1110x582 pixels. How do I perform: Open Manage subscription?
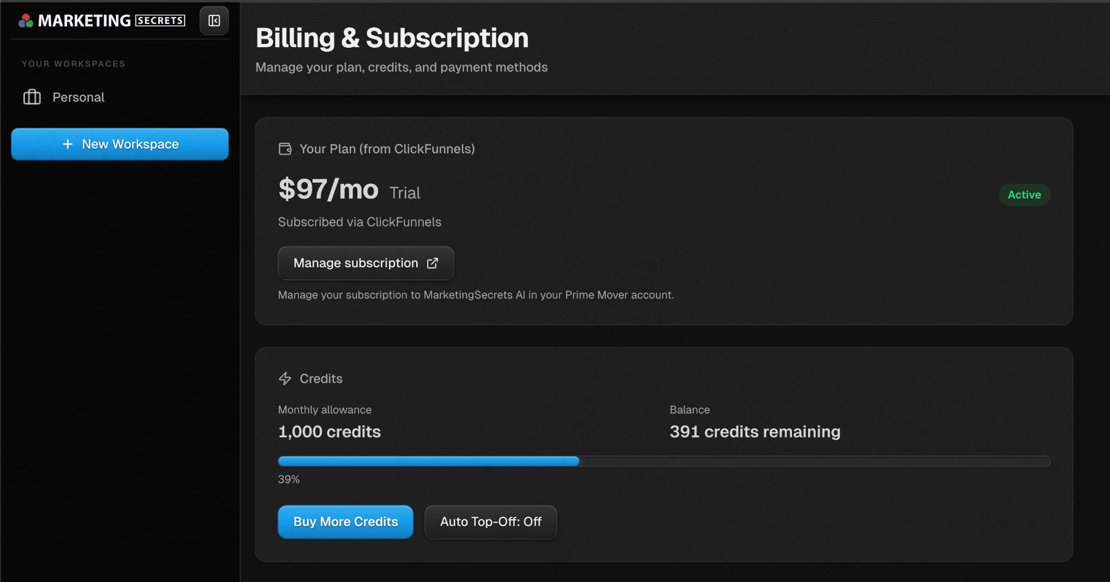click(365, 263)
